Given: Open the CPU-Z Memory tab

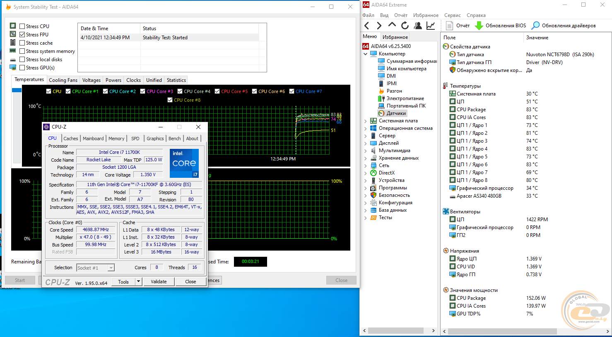Looking at the screenshot, I should [x=116, y=139].
